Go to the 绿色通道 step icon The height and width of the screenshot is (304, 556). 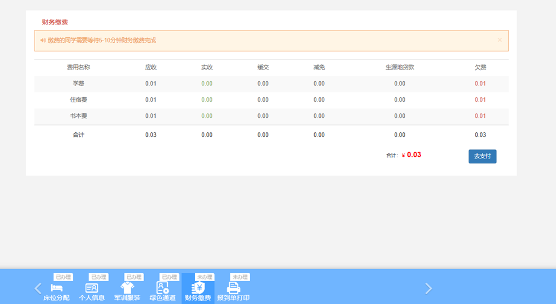[x=162, y=288]
